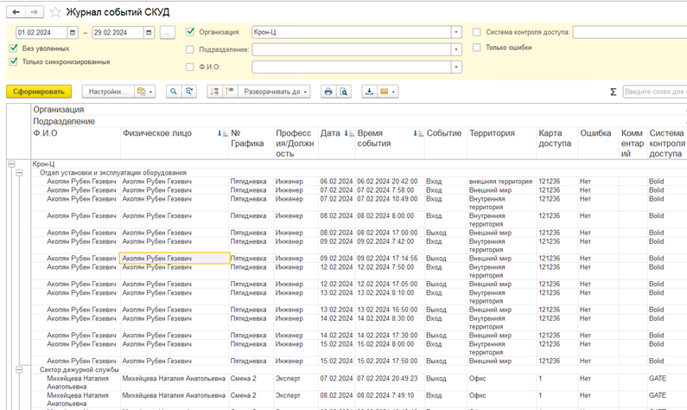
Task: Collapse the 'Крон-Ц' group in report
Action: pyautogui.click(x=11, y=163)
